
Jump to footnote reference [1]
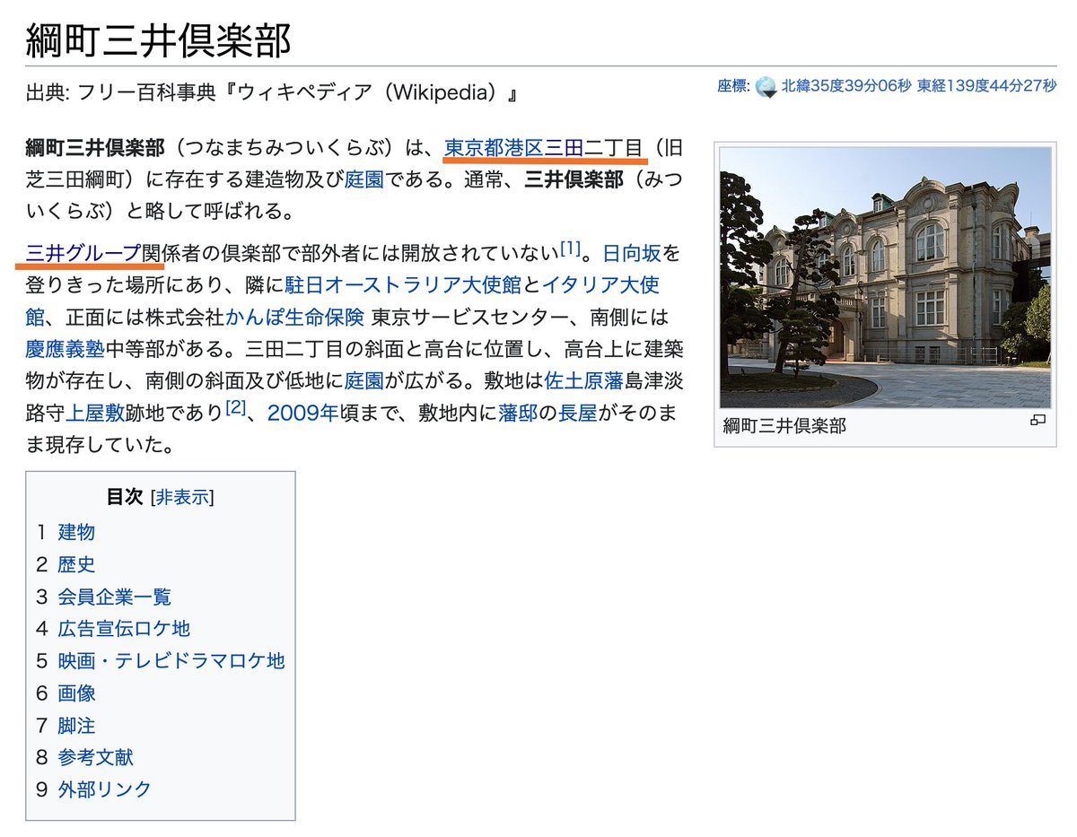pos(571,247)
